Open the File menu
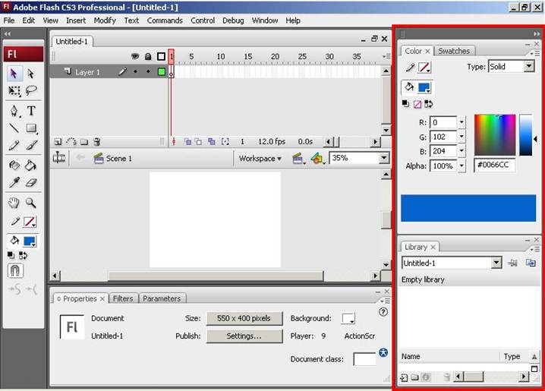The height and width of the screenshot is (391, 545). click(8, 20)
